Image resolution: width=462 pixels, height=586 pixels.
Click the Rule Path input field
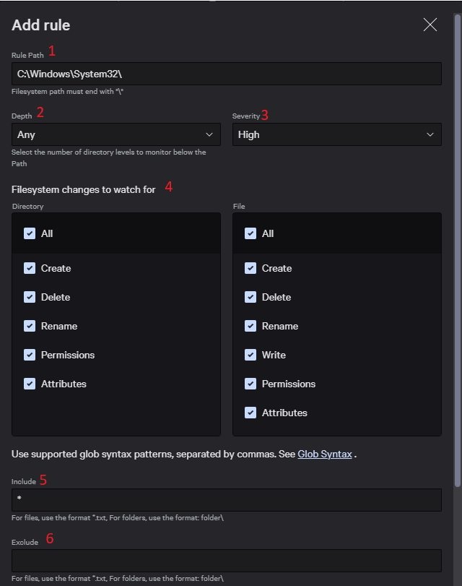[x=226, y=74]
